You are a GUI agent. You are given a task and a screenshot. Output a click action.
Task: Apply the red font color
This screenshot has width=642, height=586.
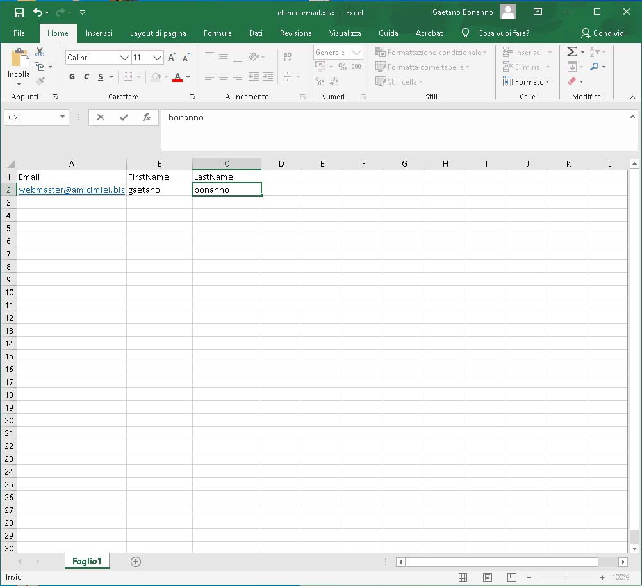point(177,77)
